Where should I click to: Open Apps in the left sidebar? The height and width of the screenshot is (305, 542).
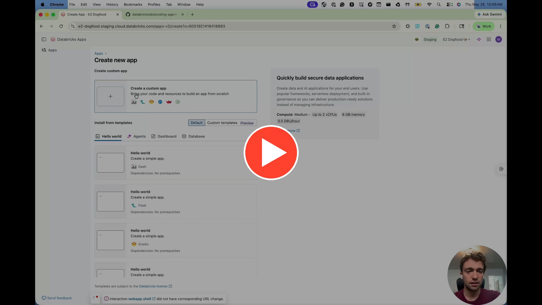[49, 50]
